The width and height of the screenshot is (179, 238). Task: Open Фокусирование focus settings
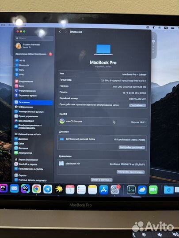pyautogui.click(x=25, y=91)
